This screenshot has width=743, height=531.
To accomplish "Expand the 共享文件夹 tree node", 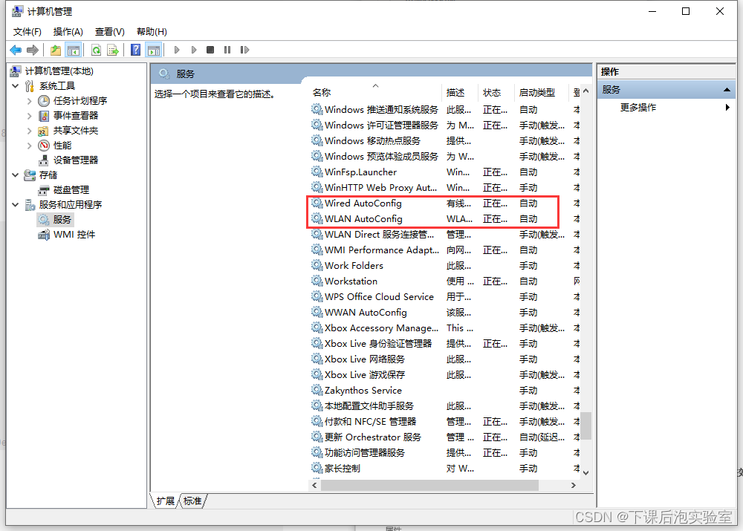I will click(30, 131).
